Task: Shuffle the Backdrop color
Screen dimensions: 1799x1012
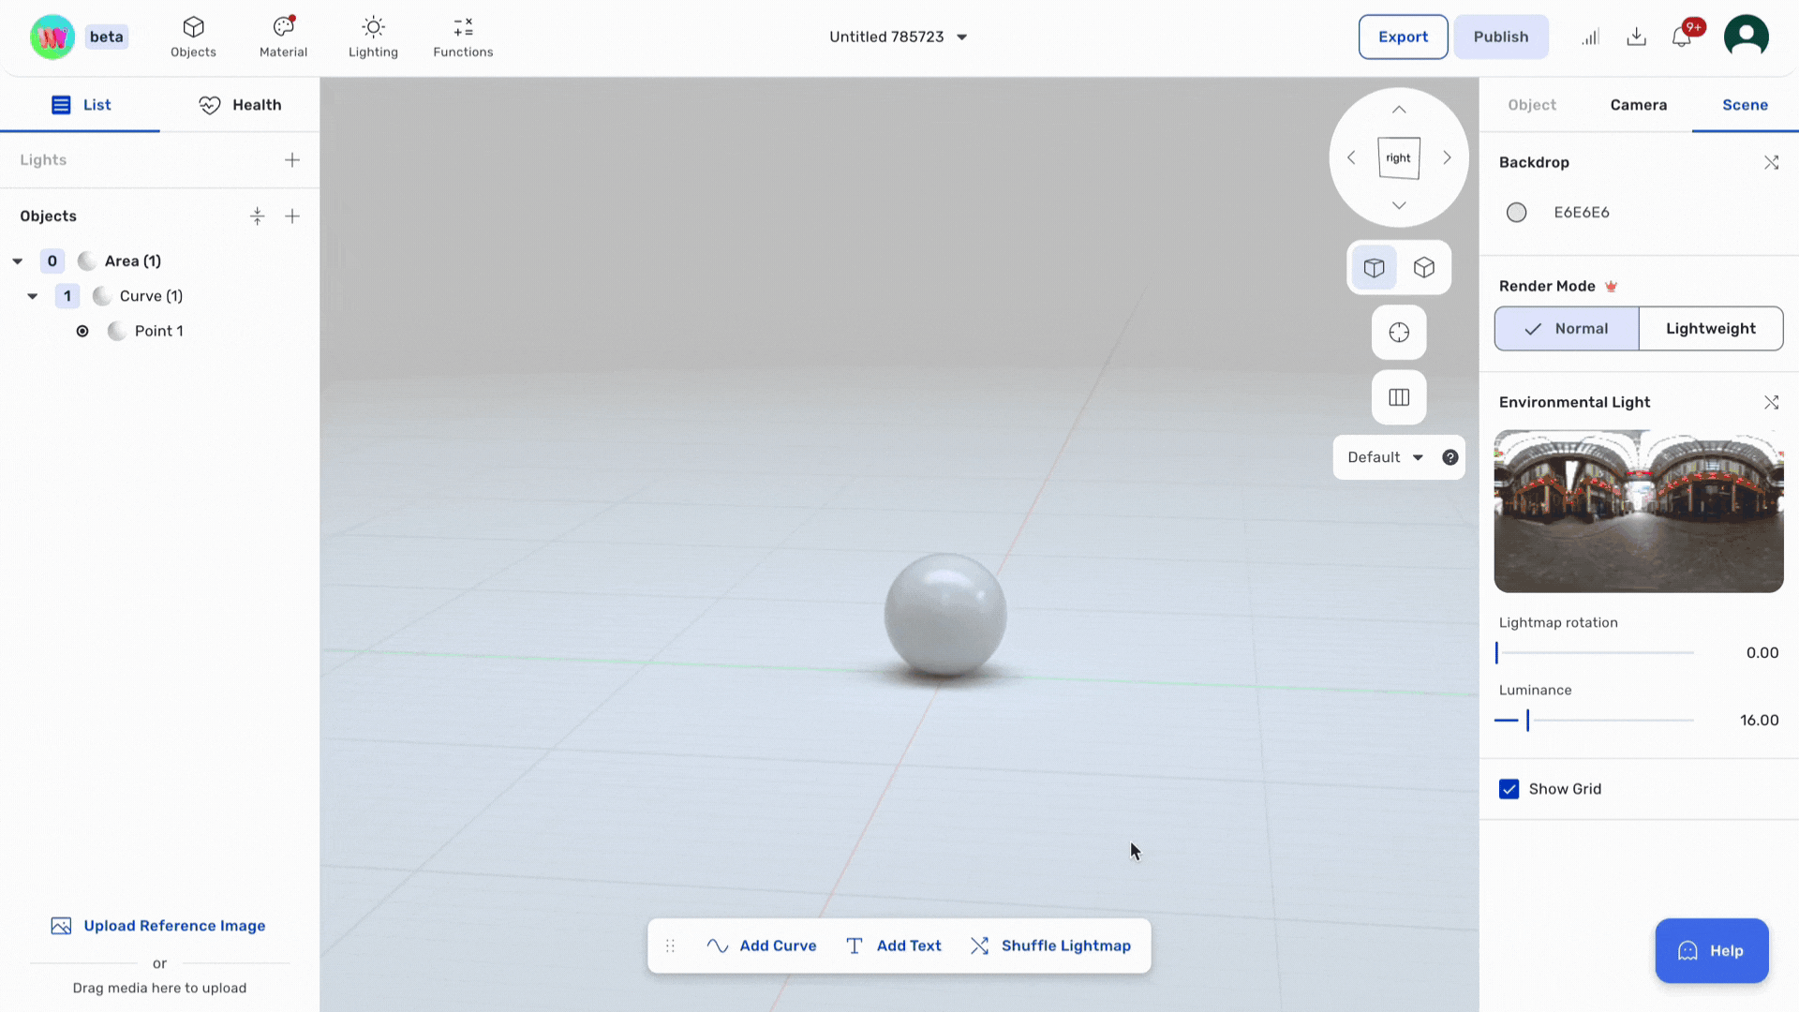Action: click(1771, 162)
